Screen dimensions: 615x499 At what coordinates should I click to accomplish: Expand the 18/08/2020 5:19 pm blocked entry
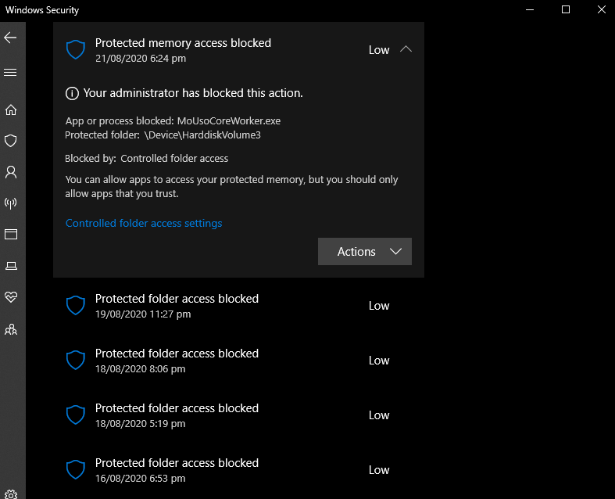pos(238,415)
